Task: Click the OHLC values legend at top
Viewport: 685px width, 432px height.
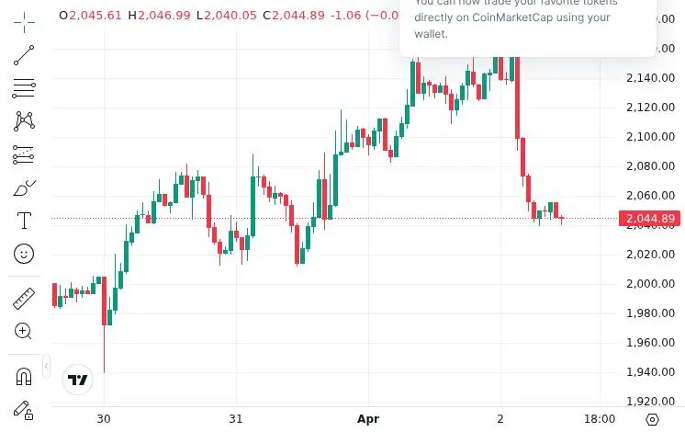Action: tap(229, 16)
